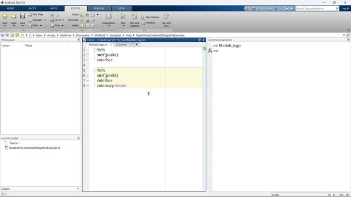The width and height of the screenshot is (351, 197).
Task: Click the New script icon
Action: point(5,16)
